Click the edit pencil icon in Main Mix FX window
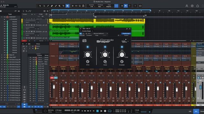Image resolution: width=204 pixels, height=114 pixels. pos(127,29)
